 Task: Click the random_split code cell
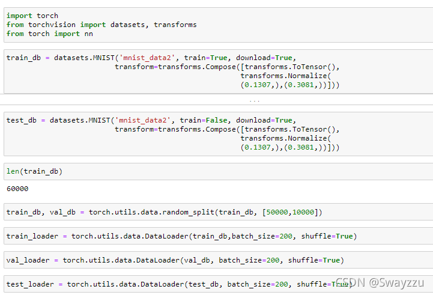pyautogui.click(x=219, y=212)
